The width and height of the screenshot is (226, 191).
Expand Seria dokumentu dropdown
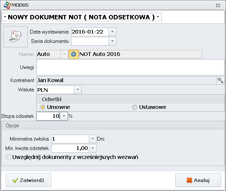[112, 41]
